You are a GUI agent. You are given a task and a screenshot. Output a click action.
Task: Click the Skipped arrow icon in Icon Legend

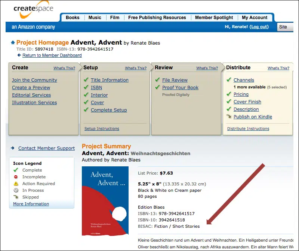point(16,197)
